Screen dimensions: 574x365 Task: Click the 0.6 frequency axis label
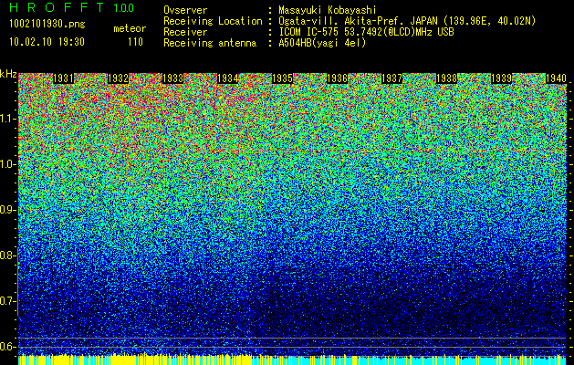click(7, 347)
